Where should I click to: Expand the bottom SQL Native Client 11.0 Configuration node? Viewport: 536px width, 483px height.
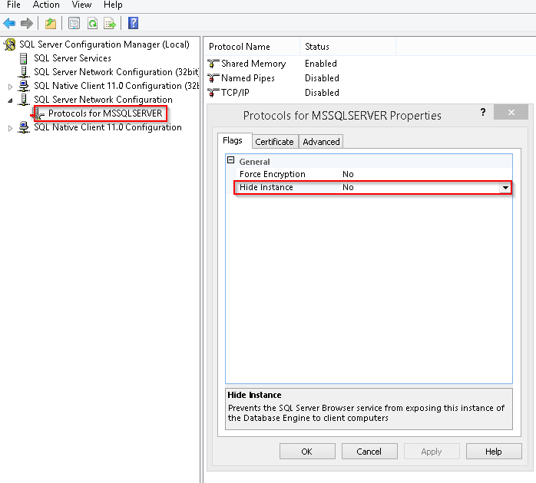pyautogui.click(x=10, y=128)
